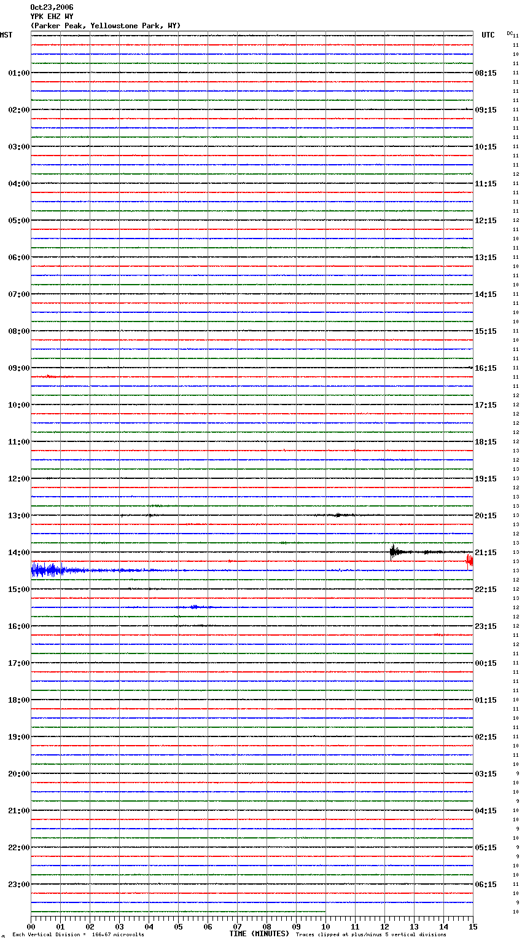
Task: Click the DC column header
Action: coord(510,33)
